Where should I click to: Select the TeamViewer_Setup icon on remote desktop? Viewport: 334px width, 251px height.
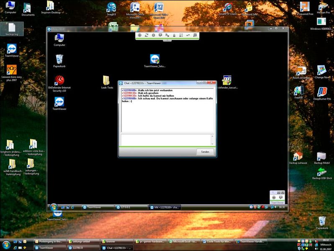[x=154, y=61]
